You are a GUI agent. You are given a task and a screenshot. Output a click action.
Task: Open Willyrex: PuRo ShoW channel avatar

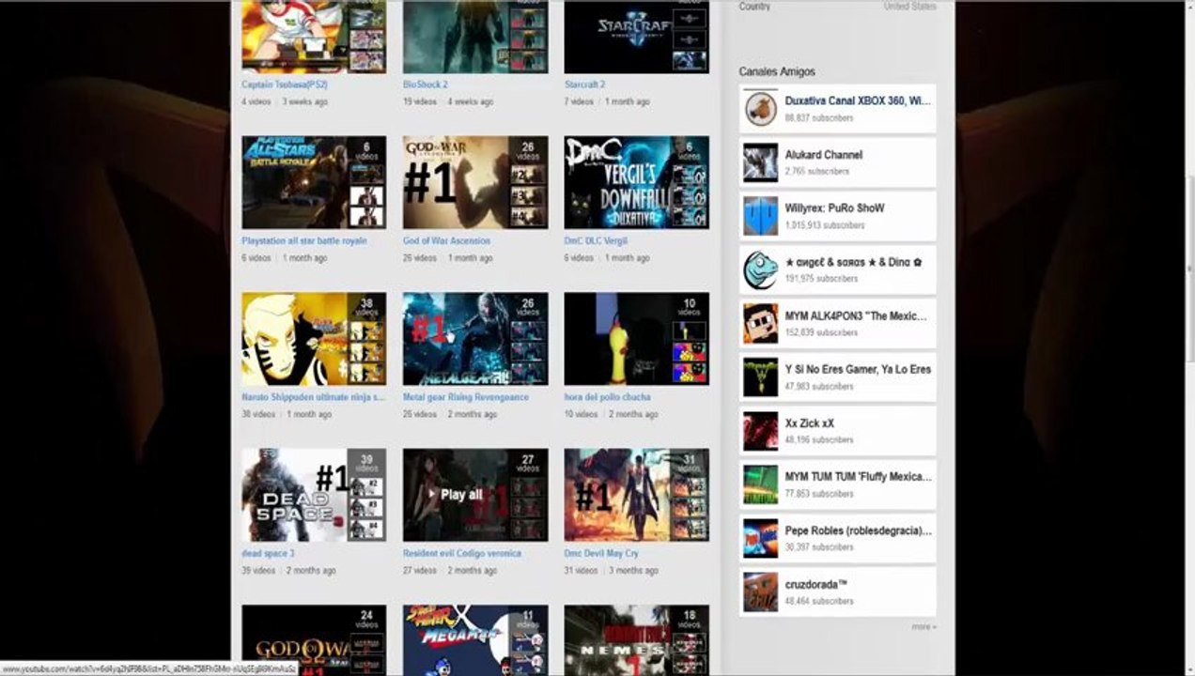[x=761, y=216]
